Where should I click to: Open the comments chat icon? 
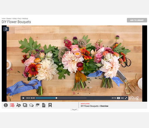(31, 105)
